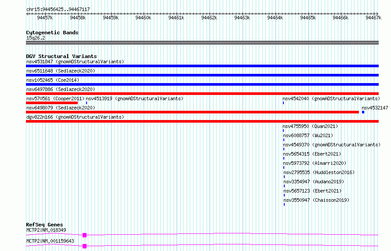Click the blue nsv4755950 Quan2021 marker
Image resolution: width=391 pixels, height=251 pixels.
283,131
